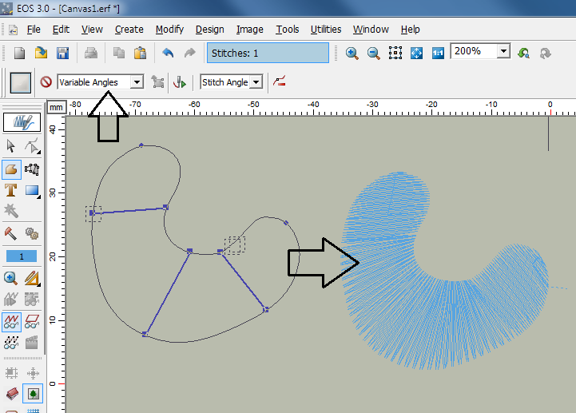
Task: Toggle the black dotted-stitch glasses icon
Action: tap(11, 343)
